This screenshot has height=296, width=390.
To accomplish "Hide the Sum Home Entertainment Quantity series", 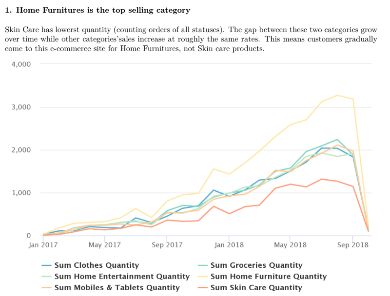I will point(121,277).
